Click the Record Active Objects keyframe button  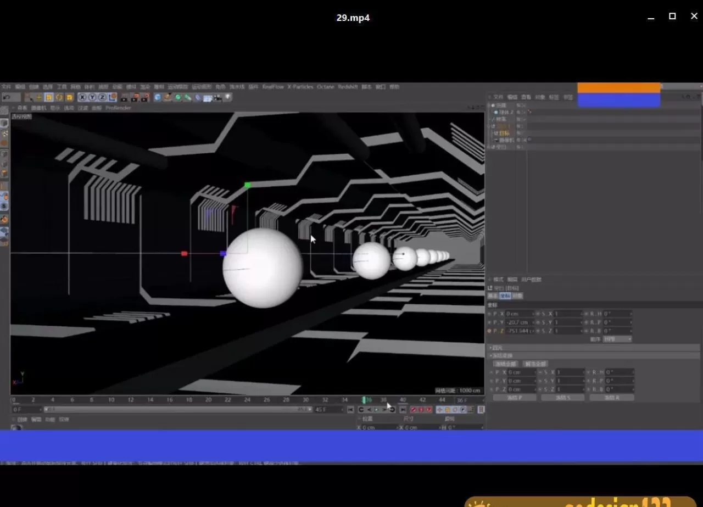pos(414,410)
